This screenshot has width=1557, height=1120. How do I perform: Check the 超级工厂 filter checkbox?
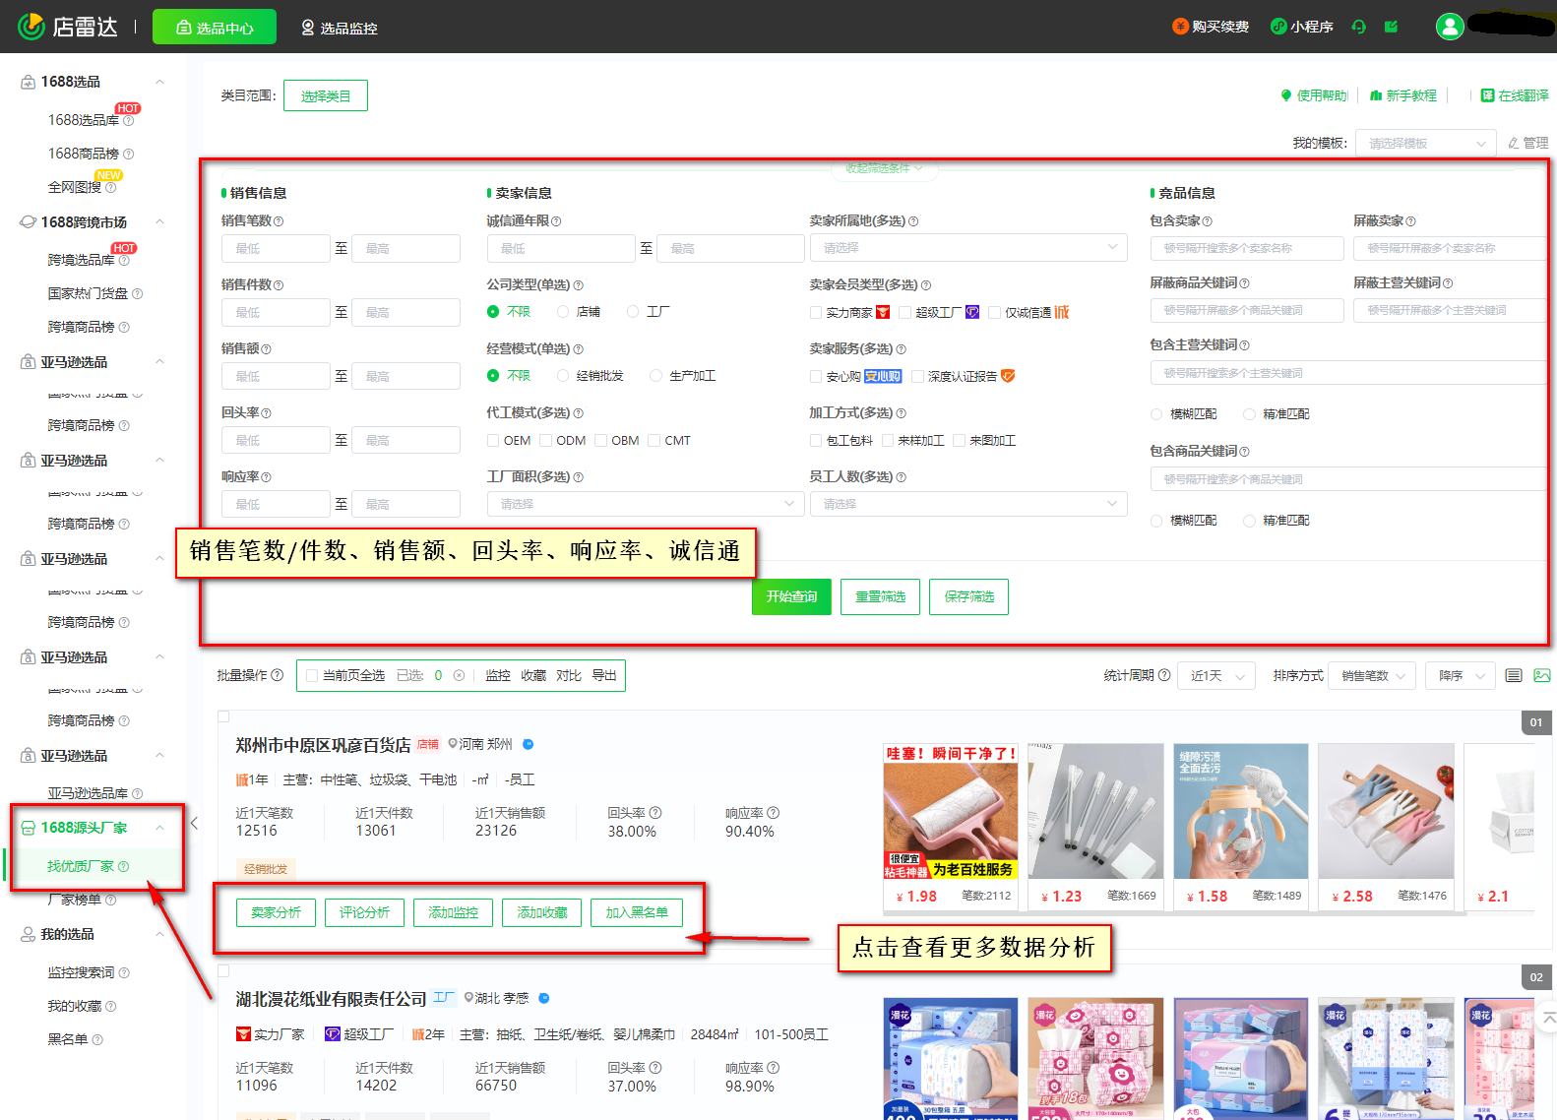[x=905, y=313]
